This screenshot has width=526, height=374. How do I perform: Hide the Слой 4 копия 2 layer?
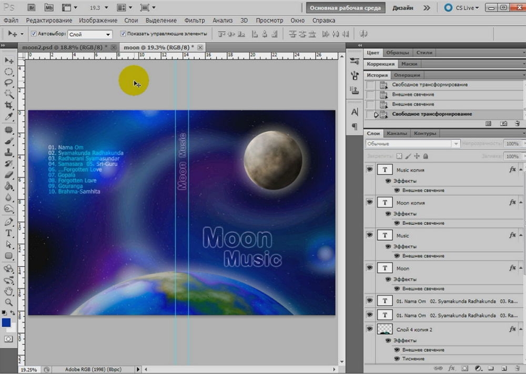[x=369, y=329]
